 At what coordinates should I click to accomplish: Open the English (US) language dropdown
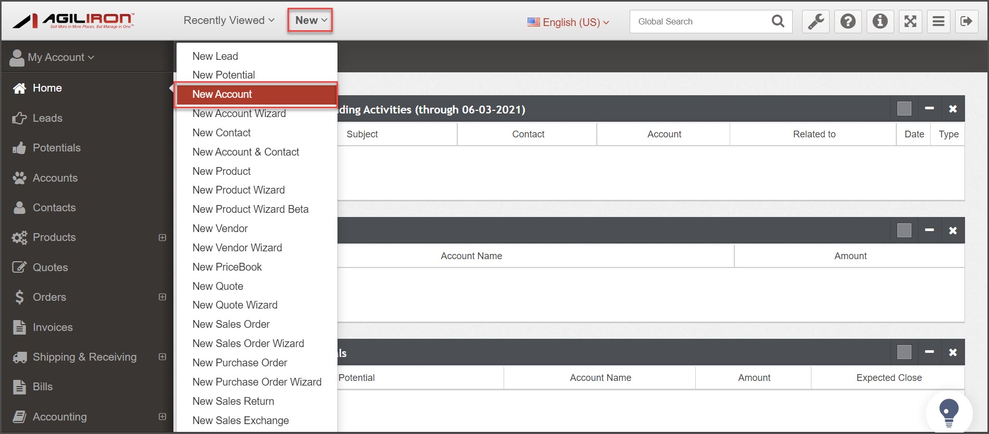point(568,22)
